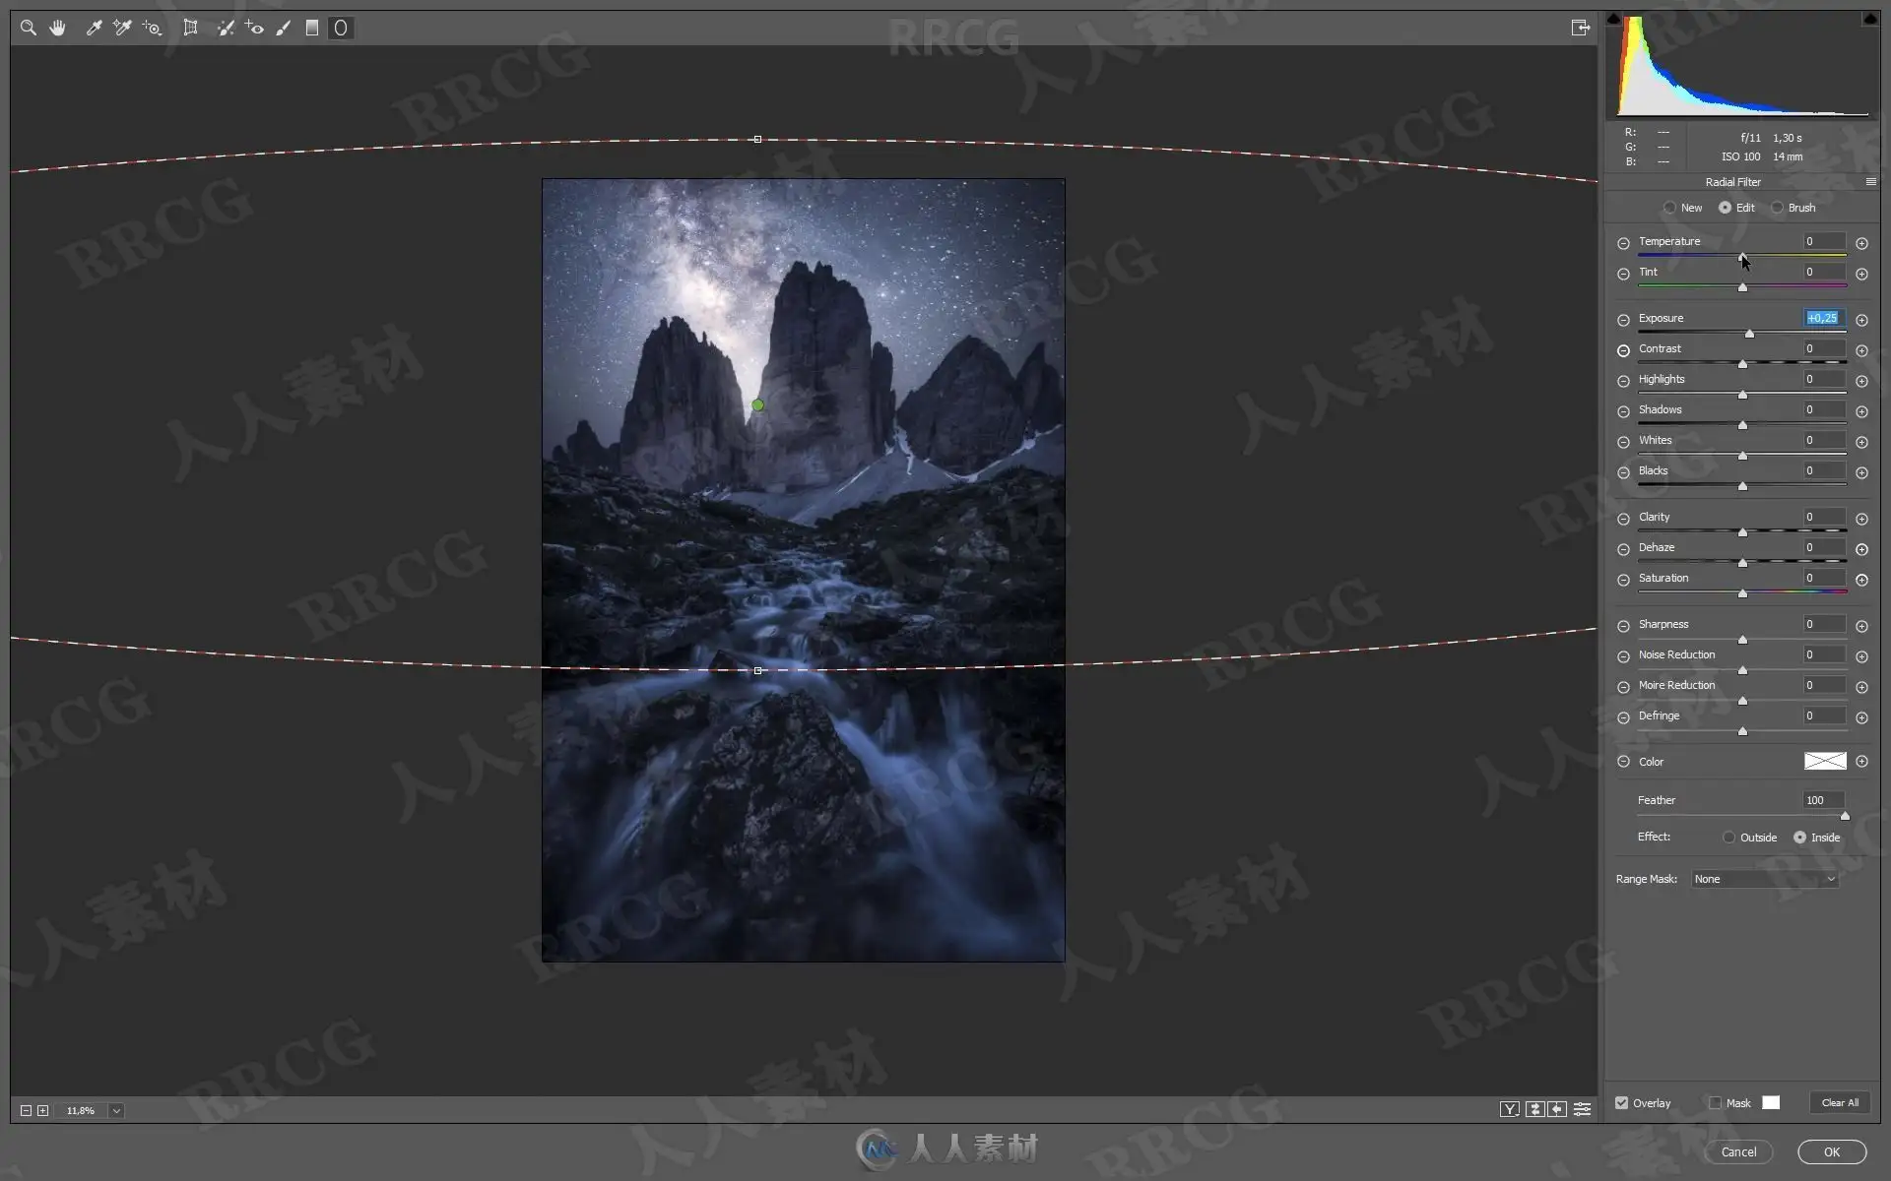The height and width of the screenshot is (1181, 1891).
Task: Click the Mask overlay color swatch
Action: point(1771,1103)
